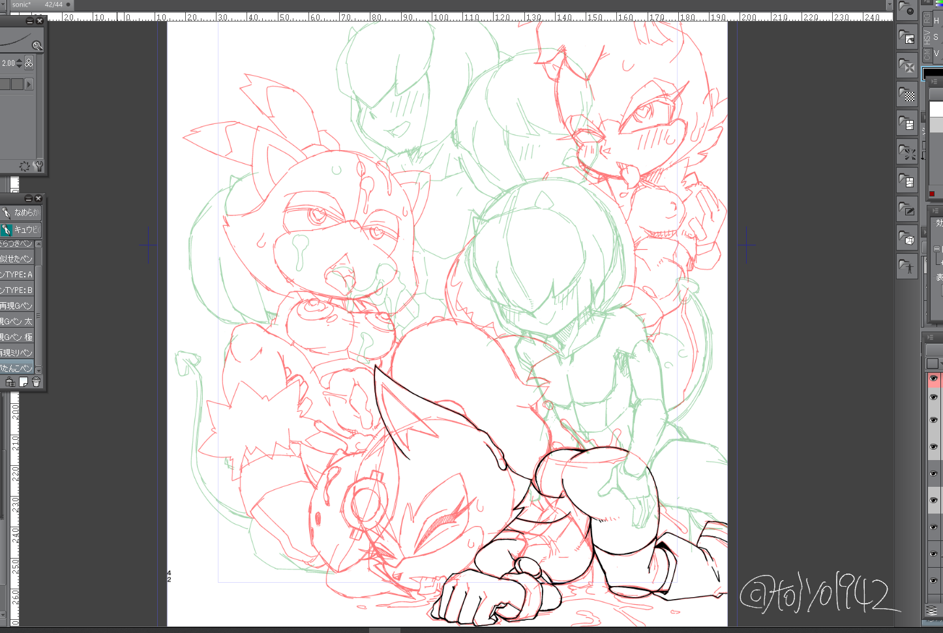Select the highlighted たんこペン sub tool
The image size is (943, 633).
17,368
